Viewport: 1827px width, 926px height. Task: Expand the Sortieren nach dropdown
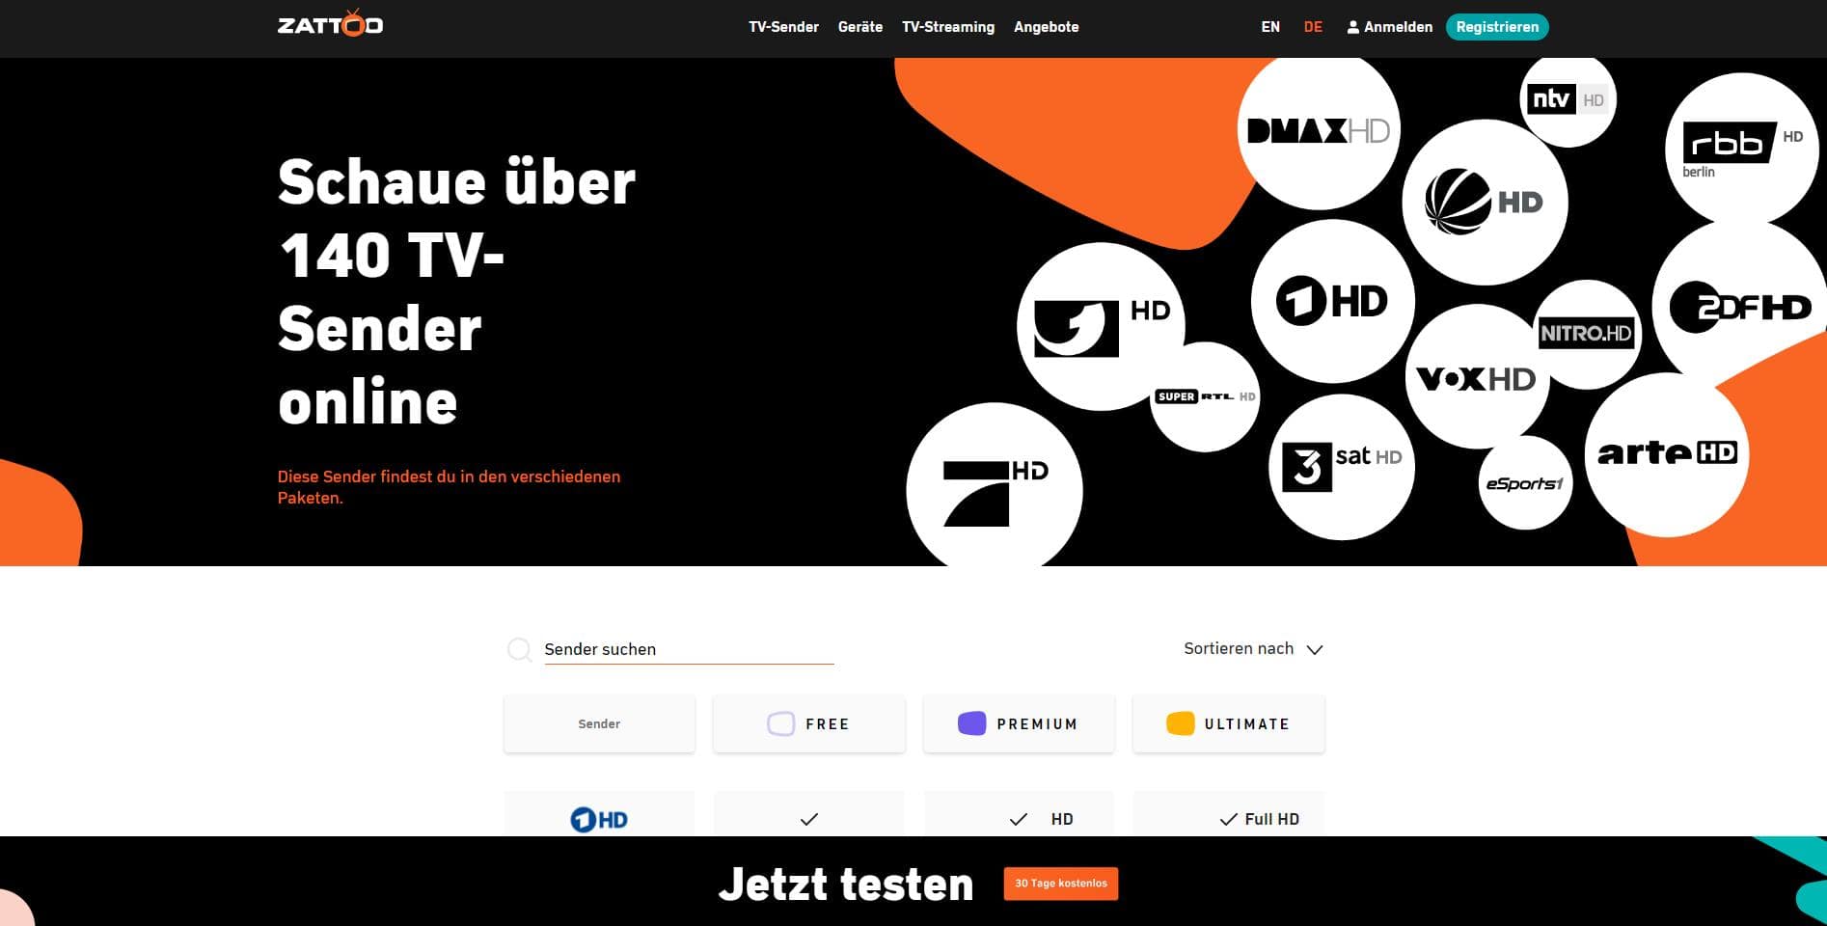pyautogui.click(x=1252, y=649)
